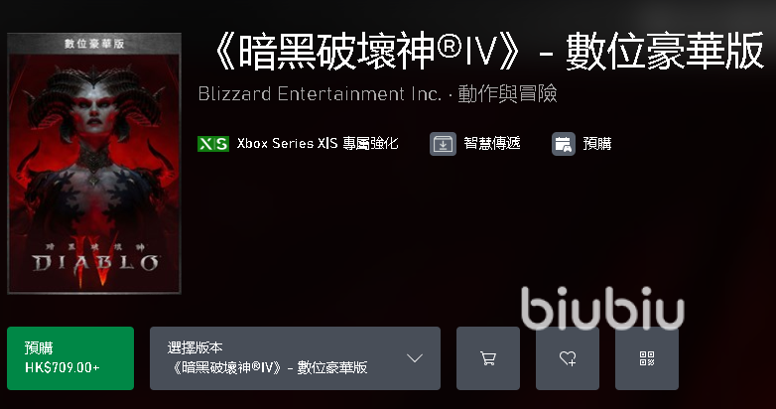Viewport: 776px width, 409px height.
Task: Add game to wishlist with heart icon
Action: click(x=568, y=358)
